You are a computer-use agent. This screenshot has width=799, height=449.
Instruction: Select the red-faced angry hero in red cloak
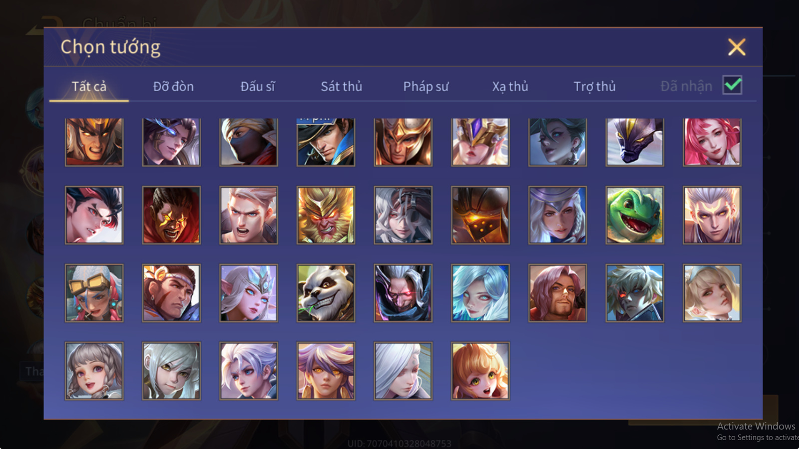pyautogui.click(x=171, y=215)
